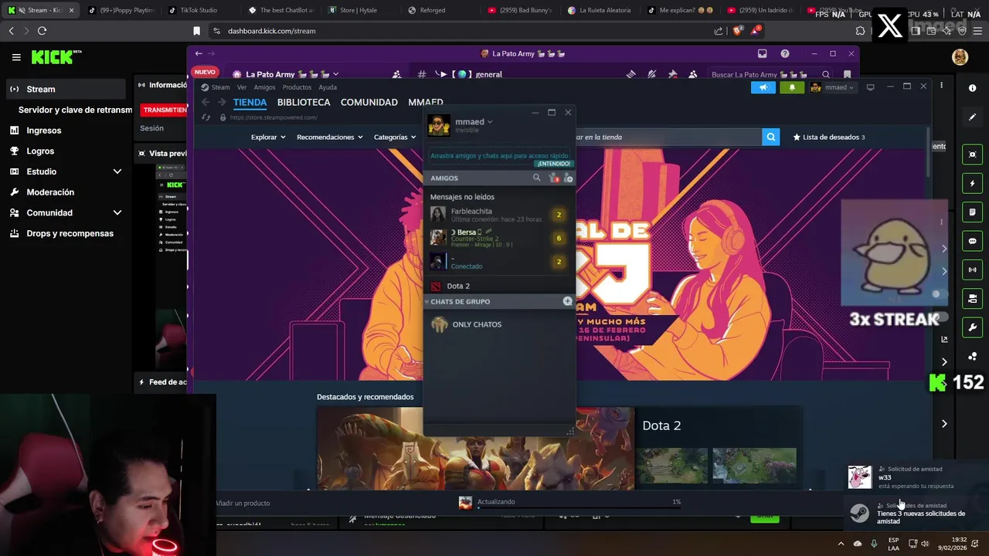Click Kick lightning quick actions icon

pyautogui.click(x=972, y=184)
